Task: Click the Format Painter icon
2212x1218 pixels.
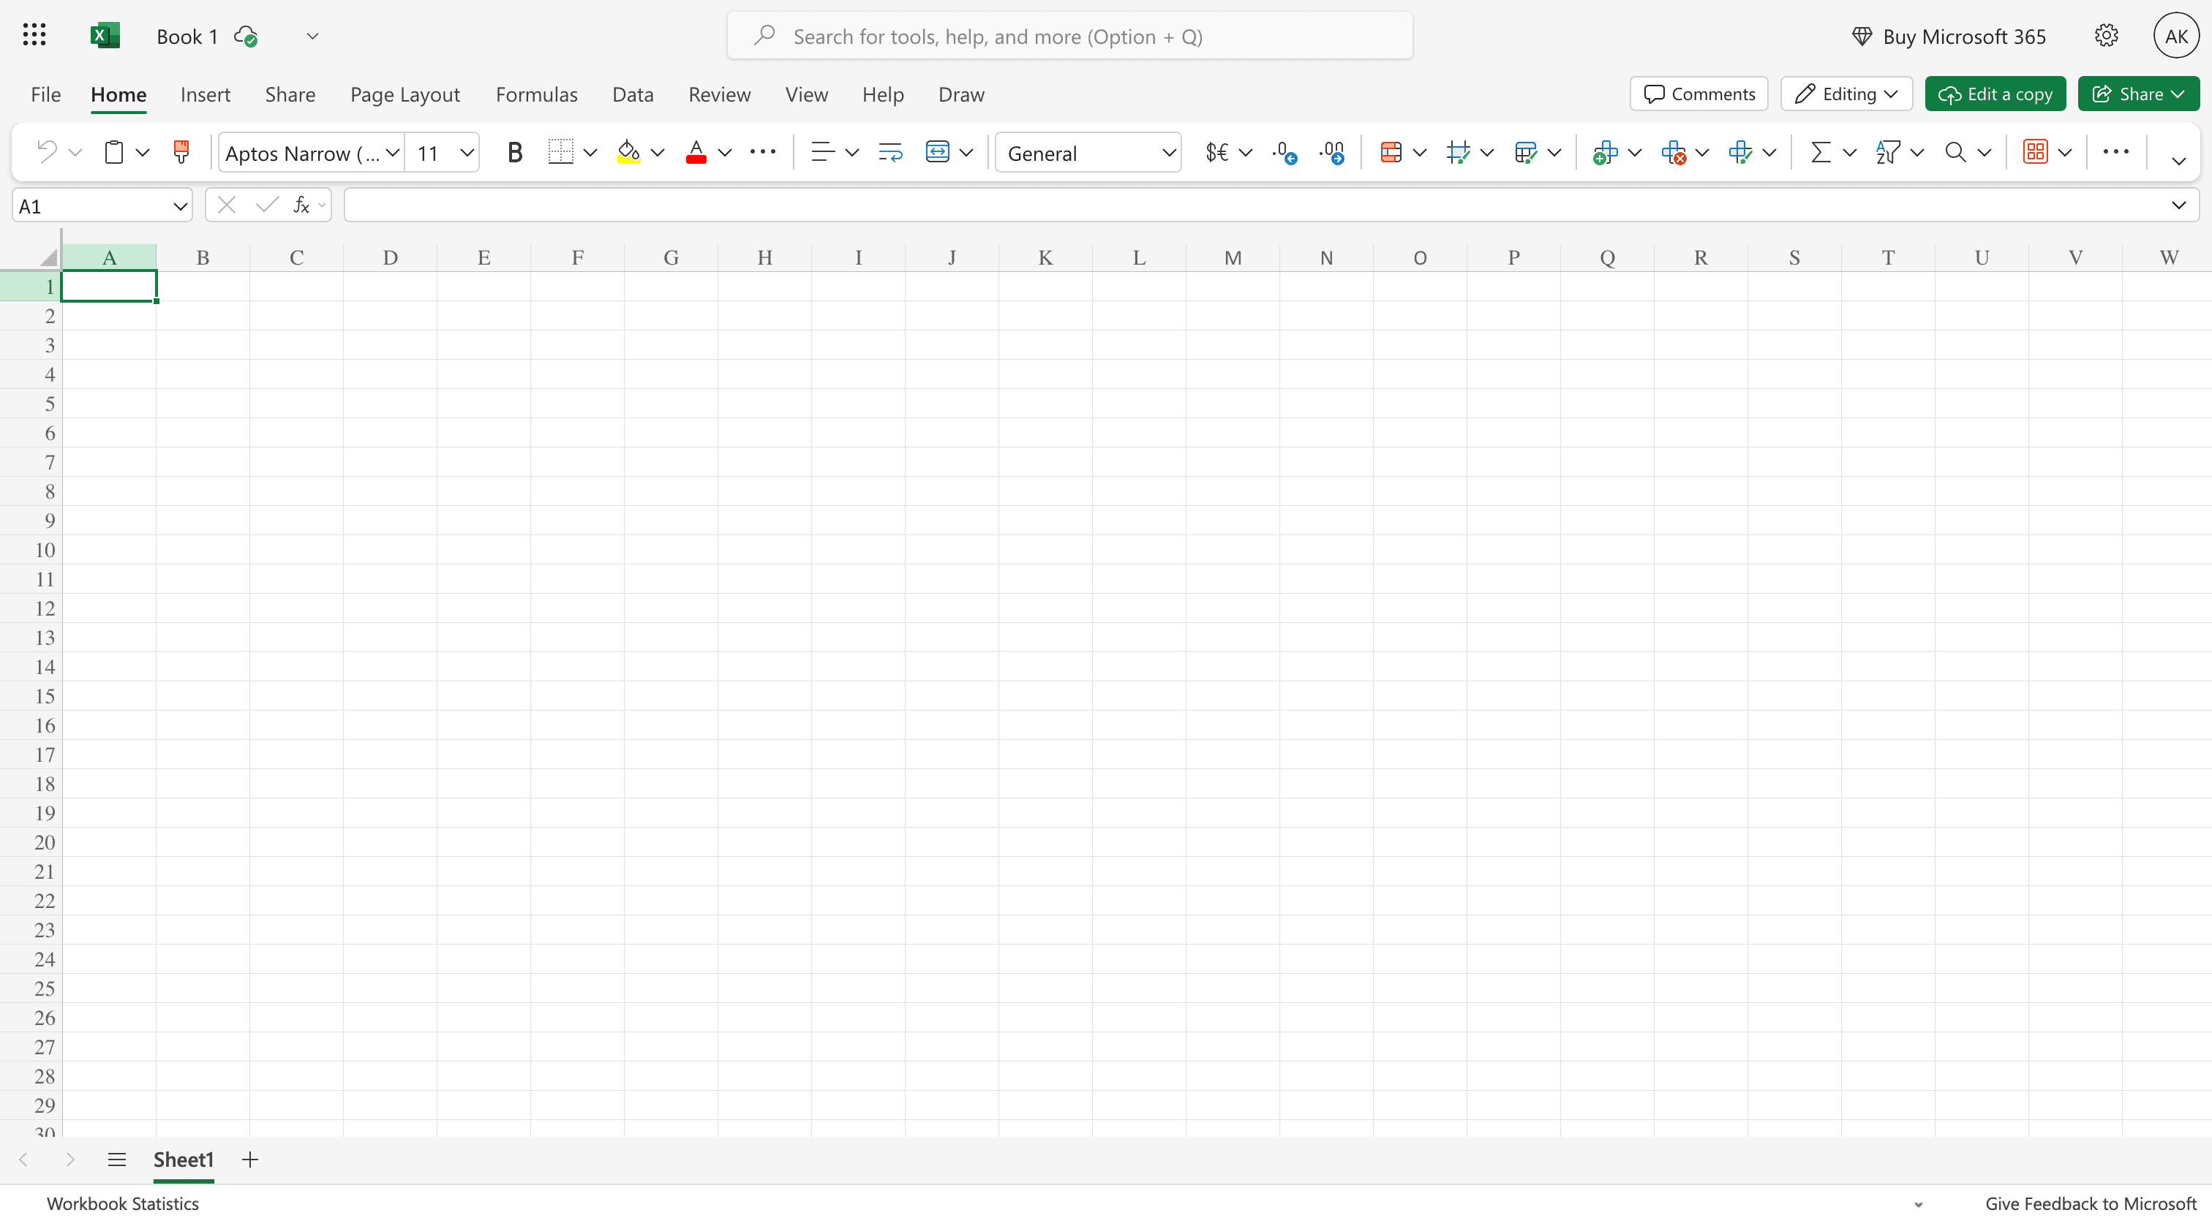Action: [181, 152]
